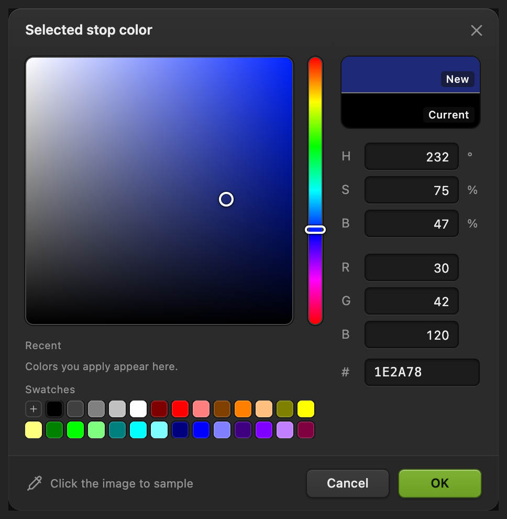507x519 pixels.
Task: Focus the hex color code field
Action: [x=422, y=372]
